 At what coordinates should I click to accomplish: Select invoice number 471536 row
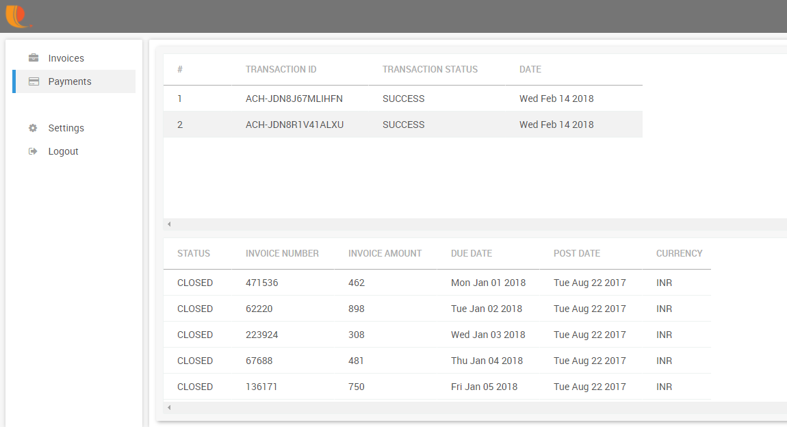click(x=262, y=283)
